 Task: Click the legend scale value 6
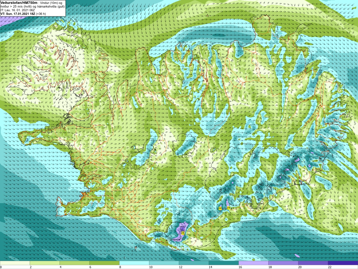pyautogui.click(x=90, y=267)
